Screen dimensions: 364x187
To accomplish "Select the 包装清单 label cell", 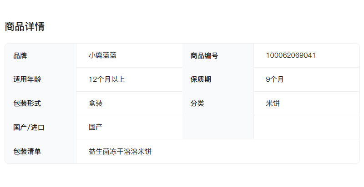I will click(27, 152).
